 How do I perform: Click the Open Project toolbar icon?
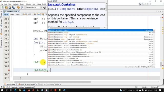click(10, 7)
